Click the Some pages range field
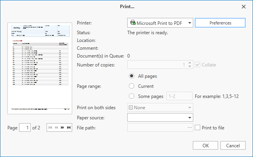Viewport: 253px width, 157px height. point(179,96)
